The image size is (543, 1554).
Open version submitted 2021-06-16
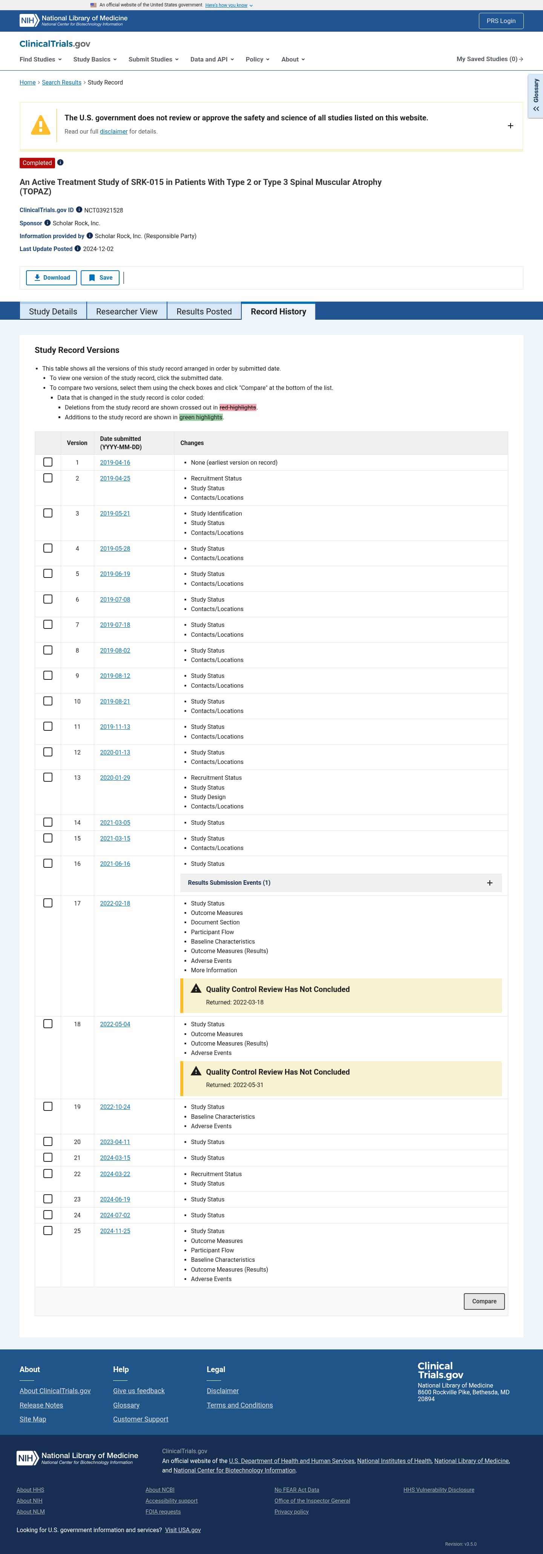coord(115,864)
